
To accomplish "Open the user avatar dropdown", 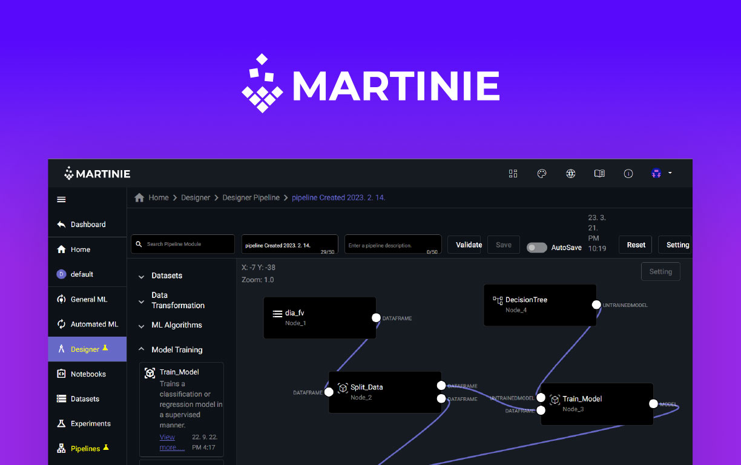I will click(x=661, y=174).
